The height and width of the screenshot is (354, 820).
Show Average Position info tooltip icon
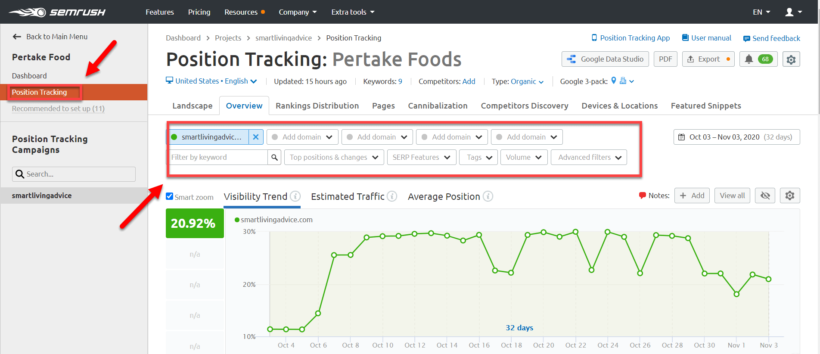(x=488, y=196)
